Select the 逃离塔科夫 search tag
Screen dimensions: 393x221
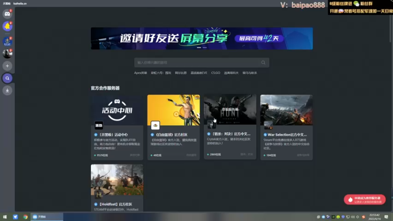pyautogui.click(x=231, y=73)
